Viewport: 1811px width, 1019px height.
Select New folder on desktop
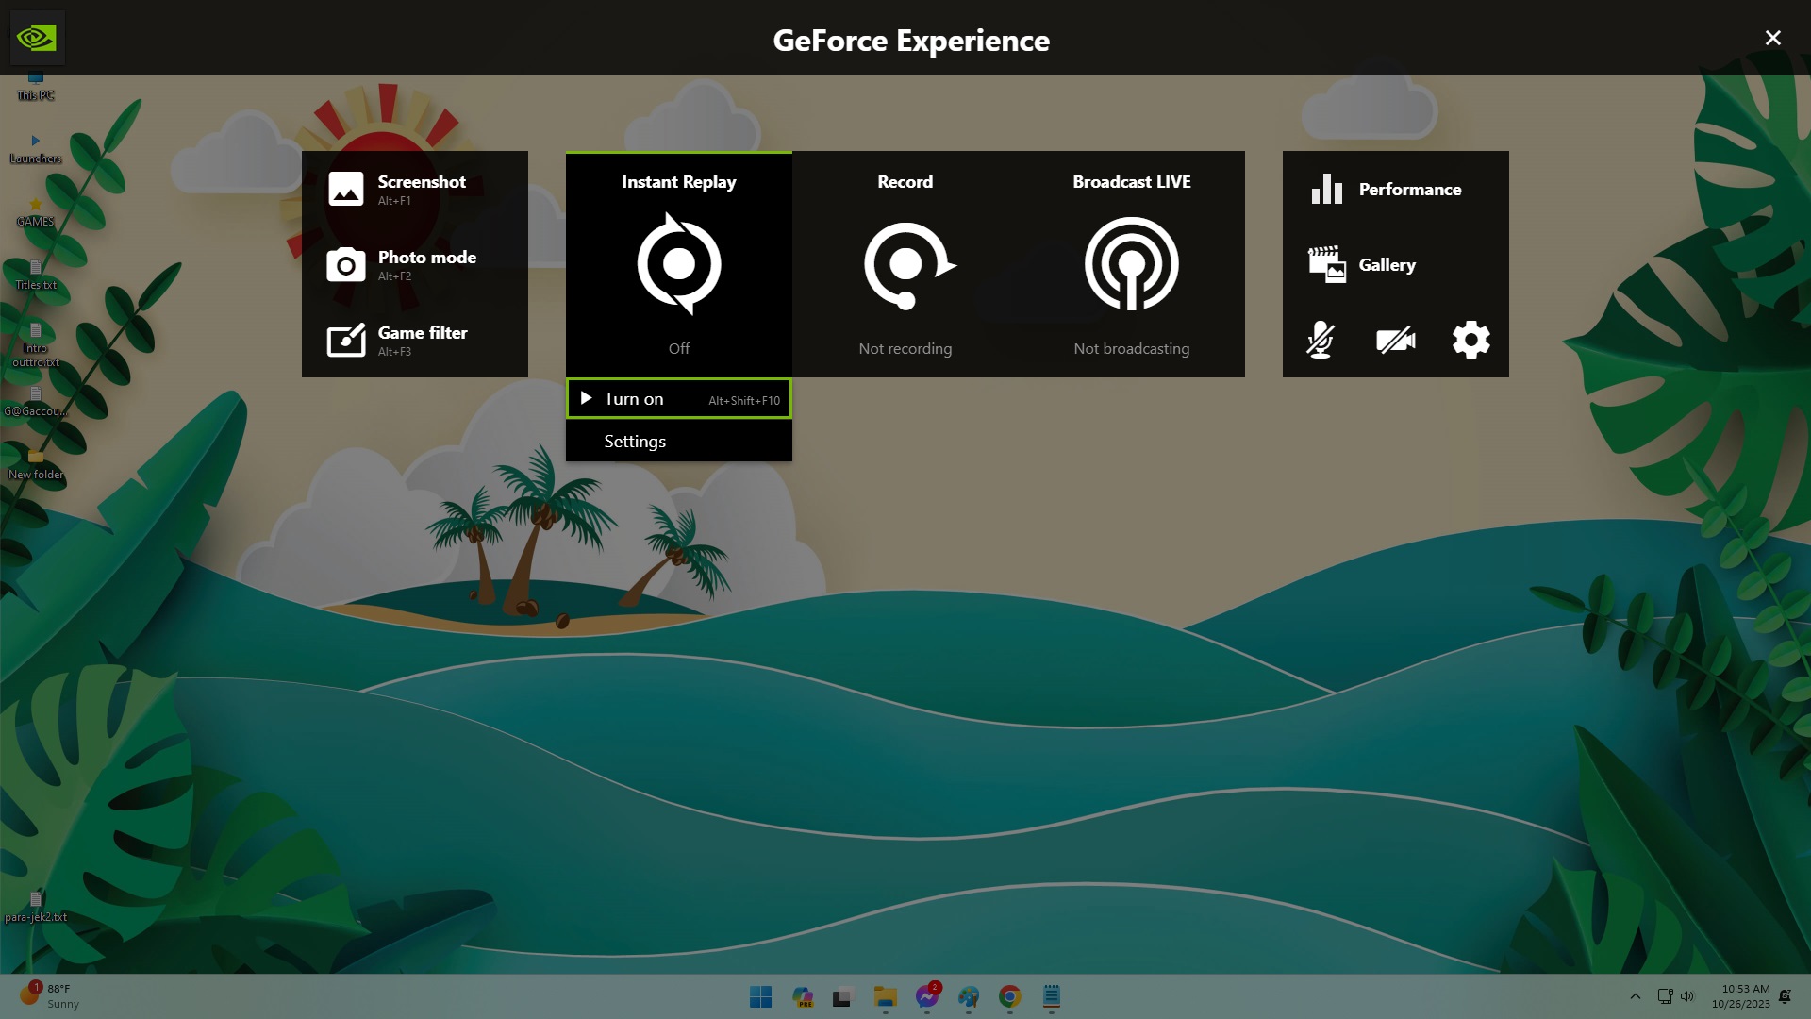click(36, 466)
